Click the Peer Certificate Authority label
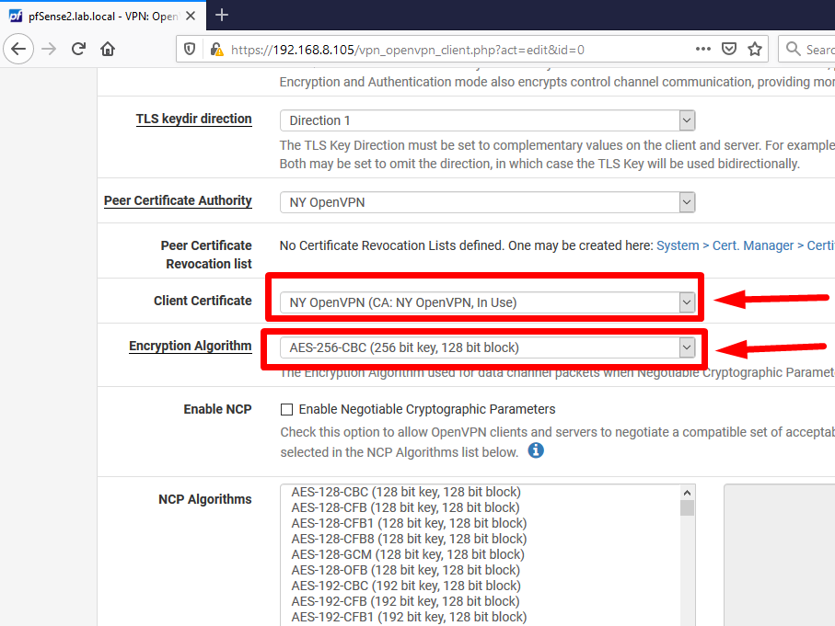This screenshot has width=835, height=626. 178,200
